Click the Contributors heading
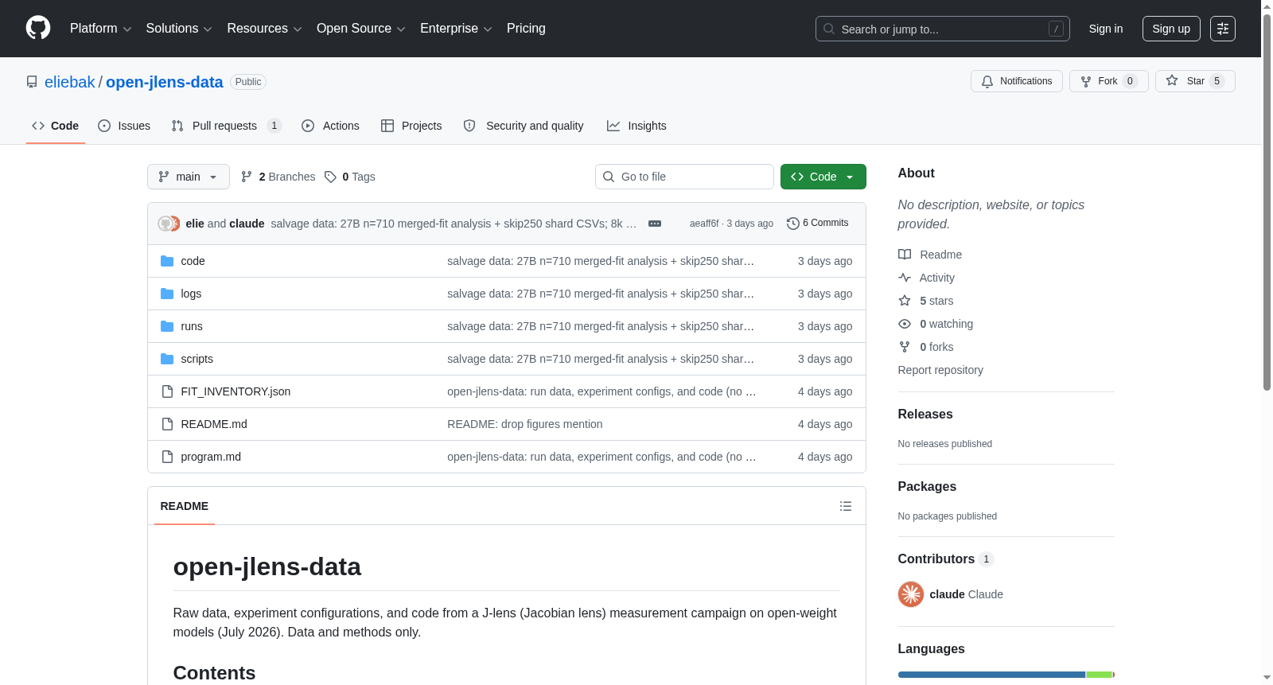1273x685 pixels. coord(936,559)
